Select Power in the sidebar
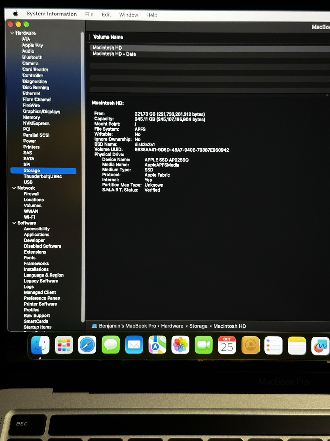Screen dimensions: 330x441 (30, 141)
